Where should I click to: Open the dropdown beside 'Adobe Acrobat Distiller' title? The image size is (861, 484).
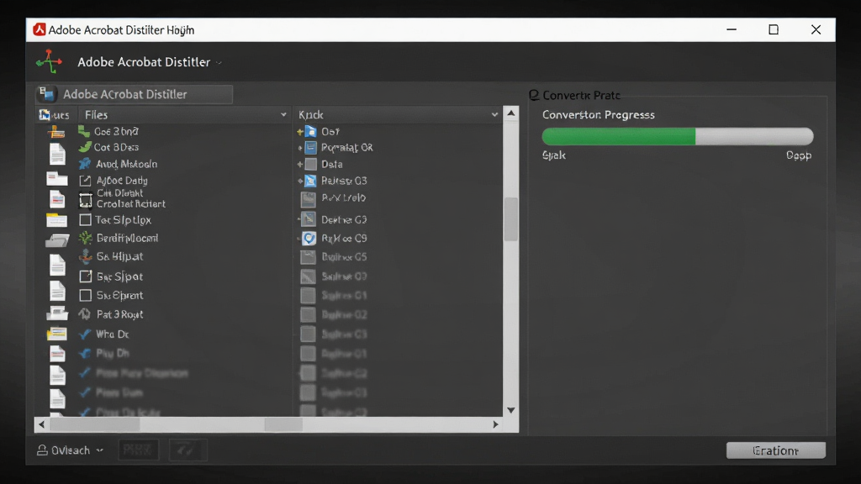tap(219, 62)
